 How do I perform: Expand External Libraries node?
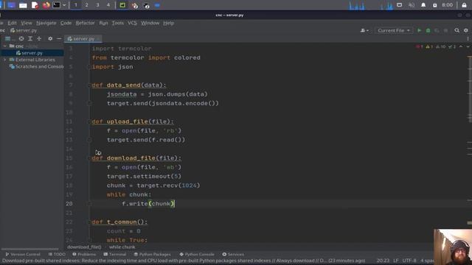tap(4, 60)
